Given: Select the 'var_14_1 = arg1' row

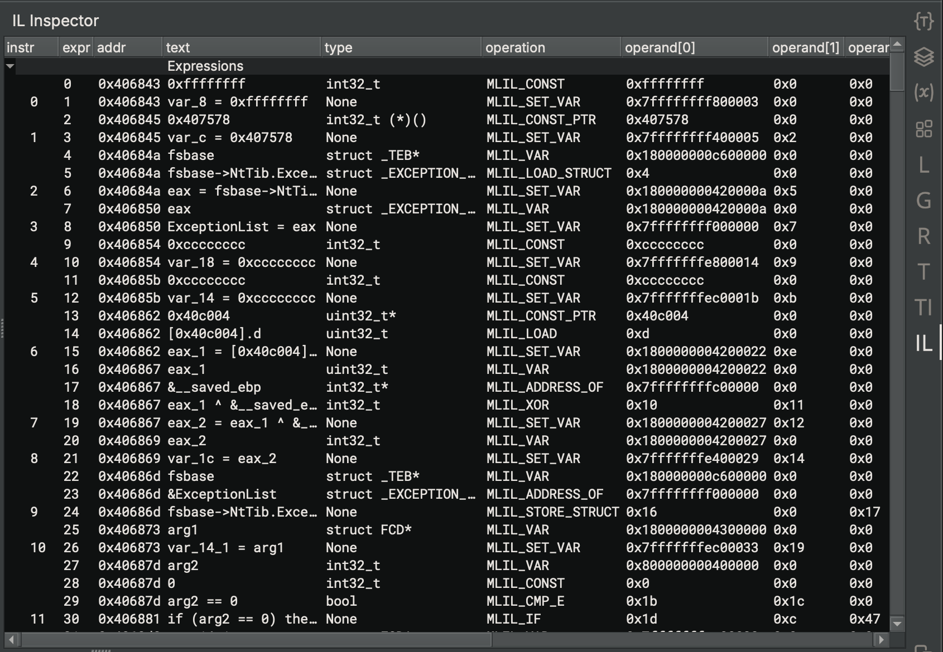Looking at the screenshot, I should click(446, 548).
